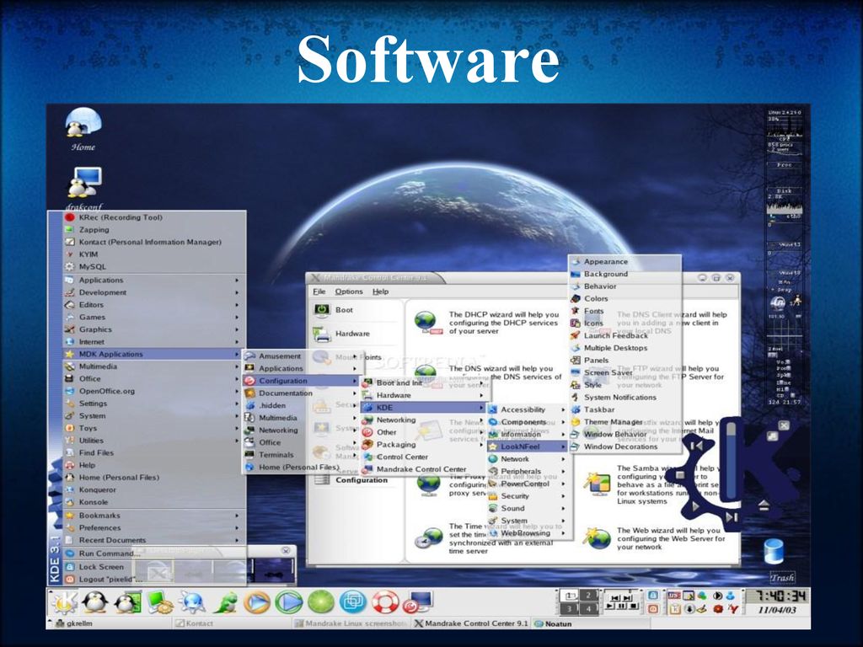Expand MDK Applications submenu
Image resolution: width=863 pixels, height=647 pixels.
click(x=153, y=354)
